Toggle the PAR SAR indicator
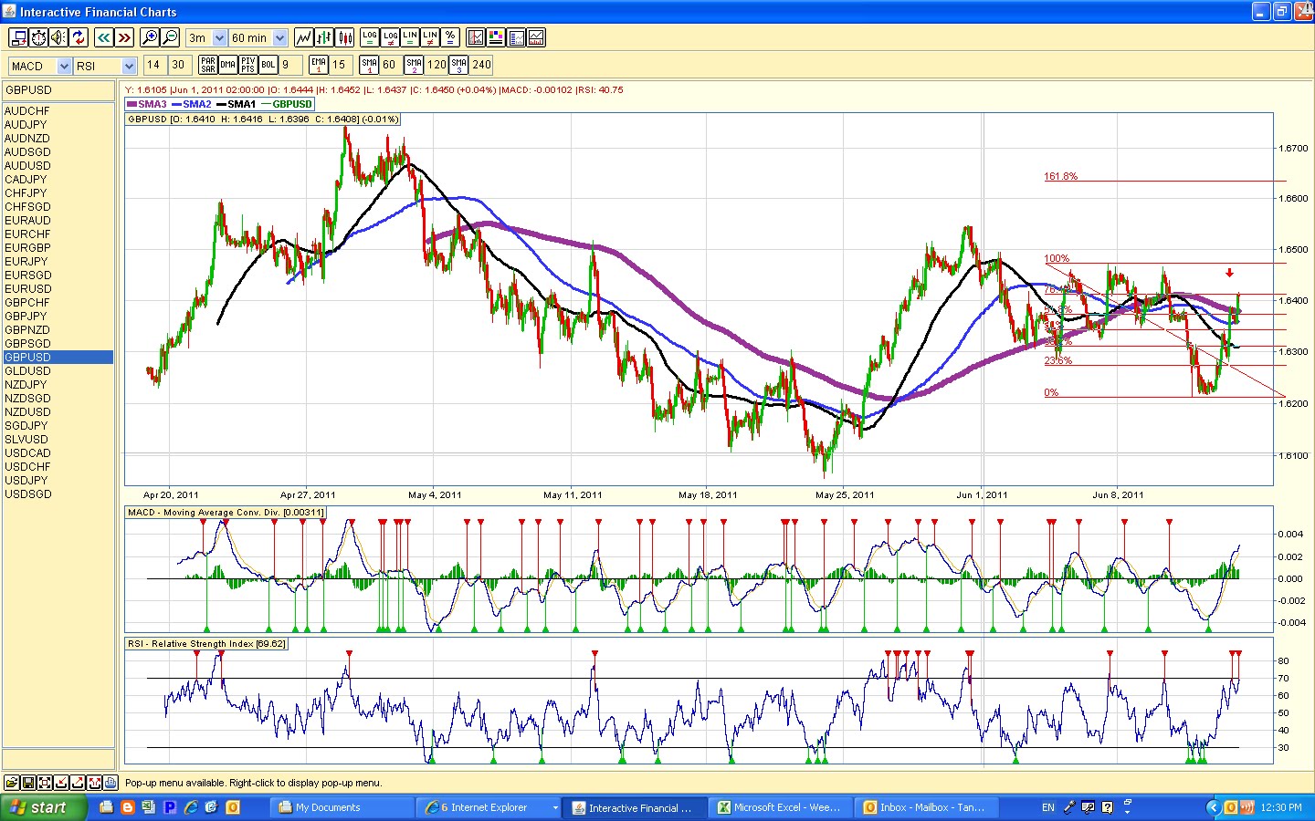The image size is (1315, 821). (x=208, y=65)
